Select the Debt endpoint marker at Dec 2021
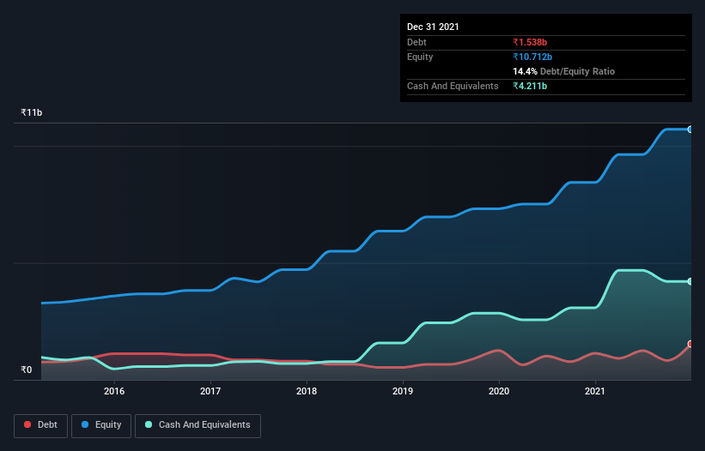 point(690,344)
